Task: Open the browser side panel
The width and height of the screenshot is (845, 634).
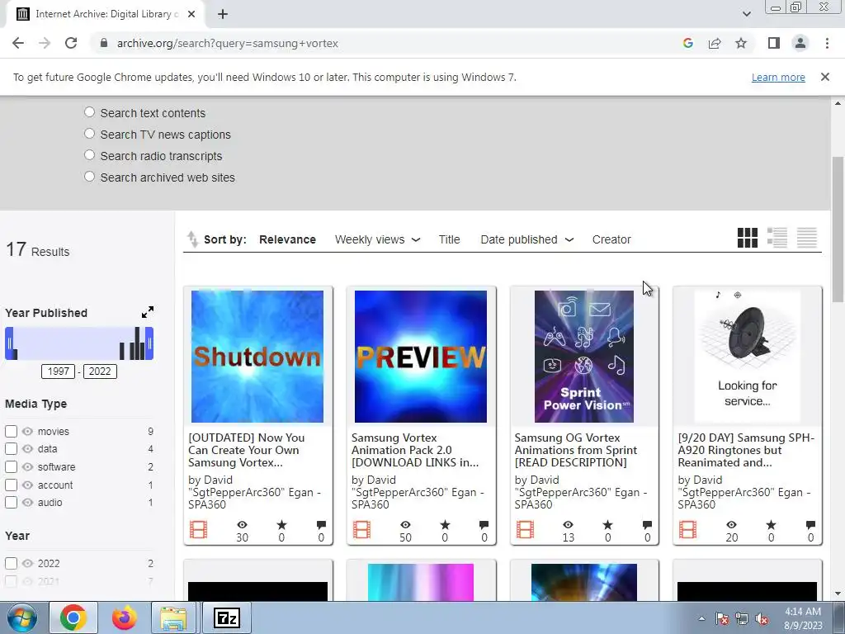Action: click(x=774, y=43)
